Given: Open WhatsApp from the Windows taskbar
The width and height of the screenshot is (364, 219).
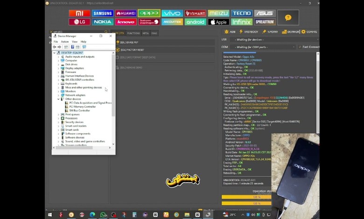Looking at the screenshot, I should pyautogui.click(x=103, y=215).
